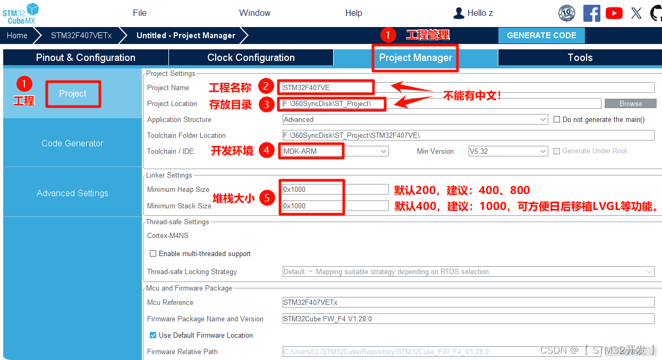Click the Mcu Reference field
Image resolution: width=662 pixels, height=360 pixels.
pyautogui.click(x=469, y=302)
